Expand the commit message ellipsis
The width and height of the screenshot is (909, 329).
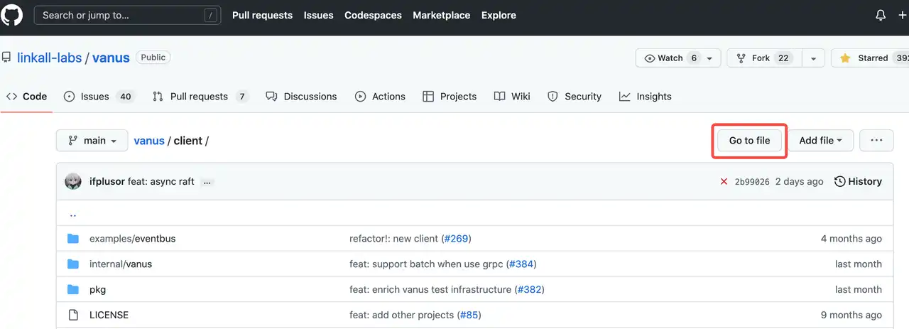(207, 182)
